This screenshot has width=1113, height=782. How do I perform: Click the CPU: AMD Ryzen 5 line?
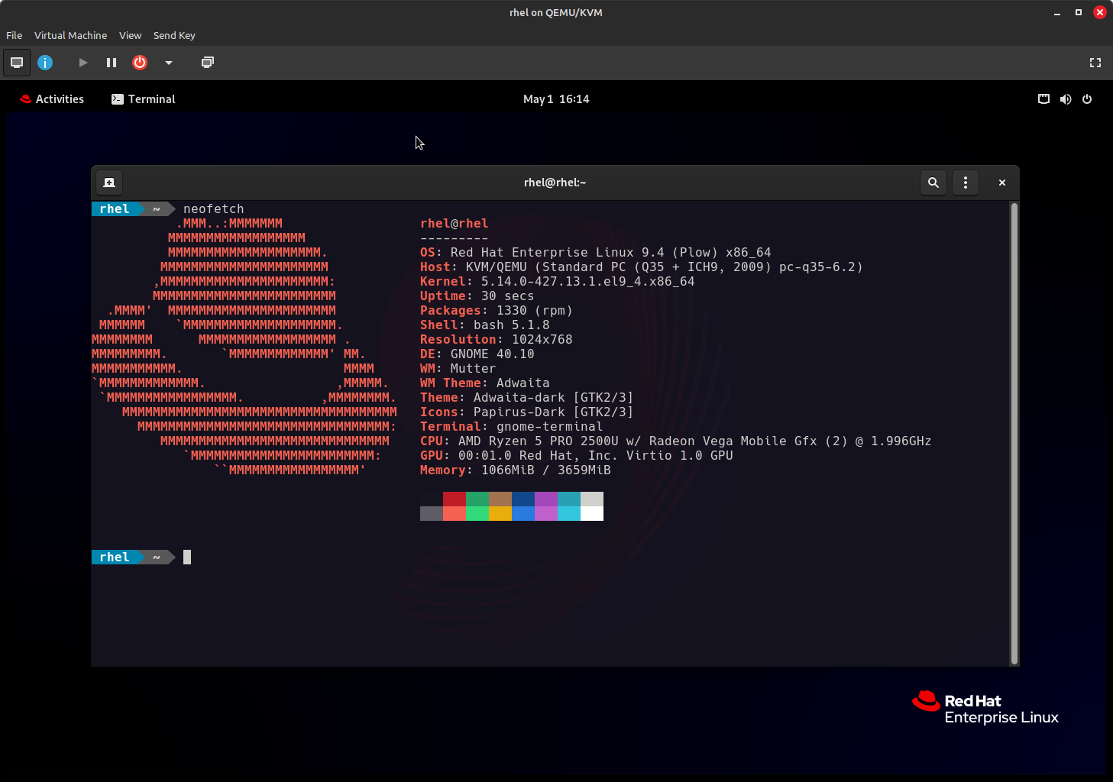coord(676,441)
